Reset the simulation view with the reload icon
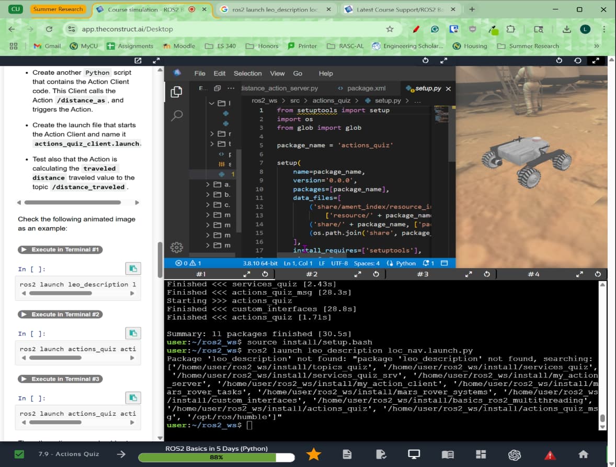The image size is (616, 467). [559, 60]
